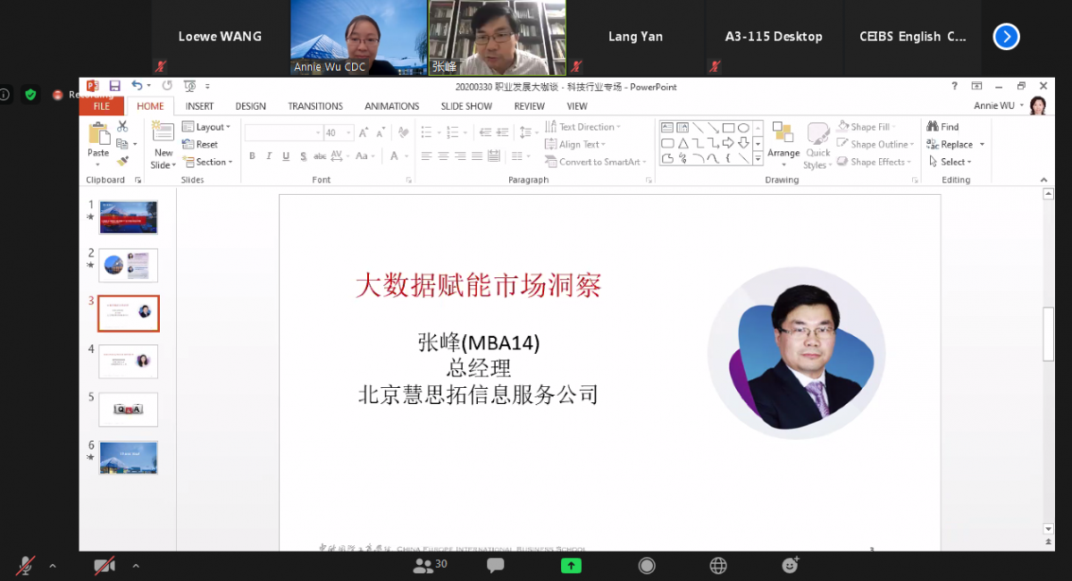Select the triangle shape in shapes gallery
This screenshot has height=581, width=1072.
[683, 143]
